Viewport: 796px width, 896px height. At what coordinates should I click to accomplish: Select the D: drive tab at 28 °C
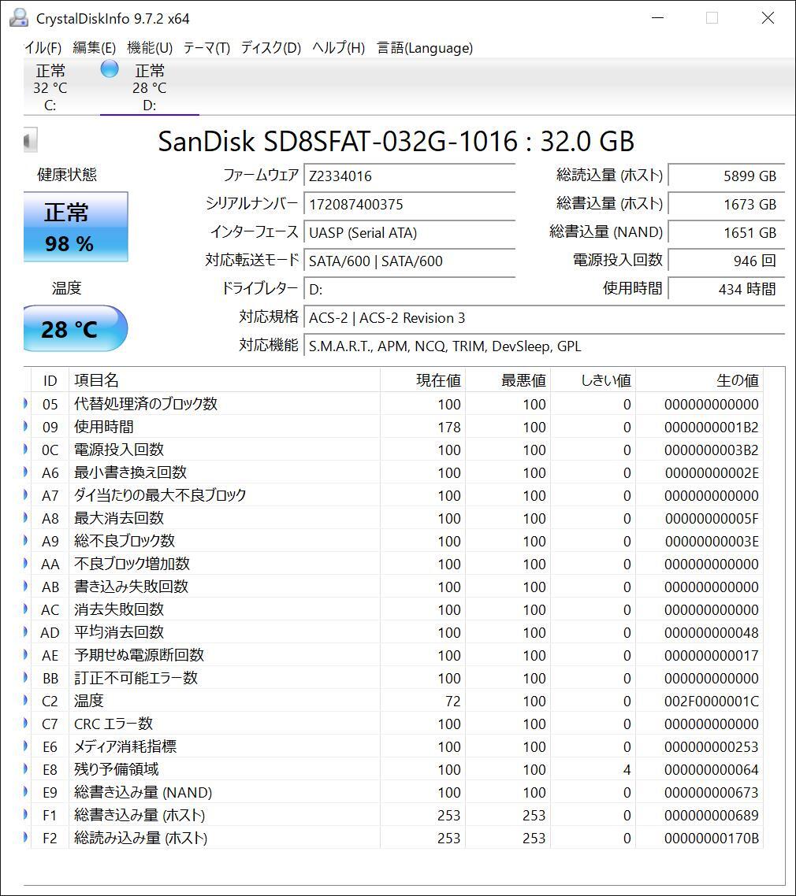coord(149,87)
